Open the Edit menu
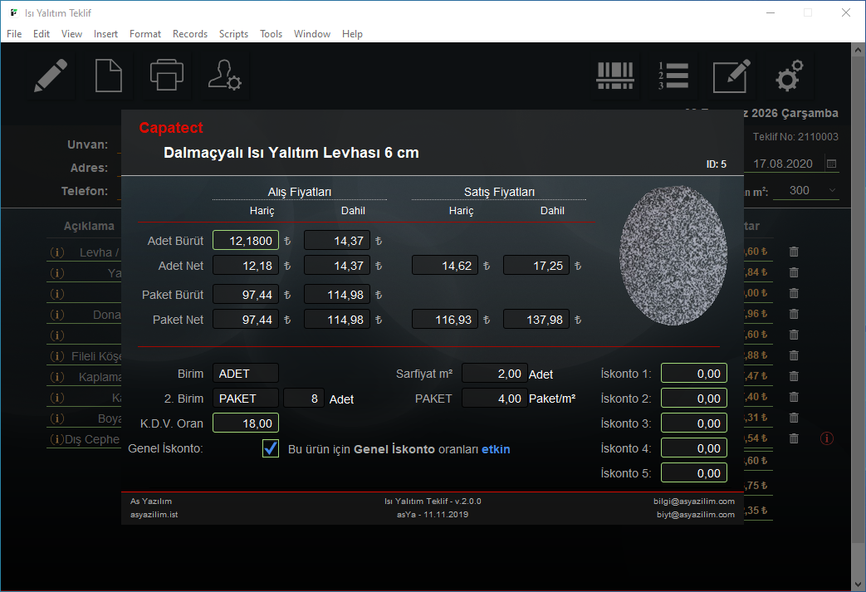Screen dimensions: 866x592 (42, 34)
